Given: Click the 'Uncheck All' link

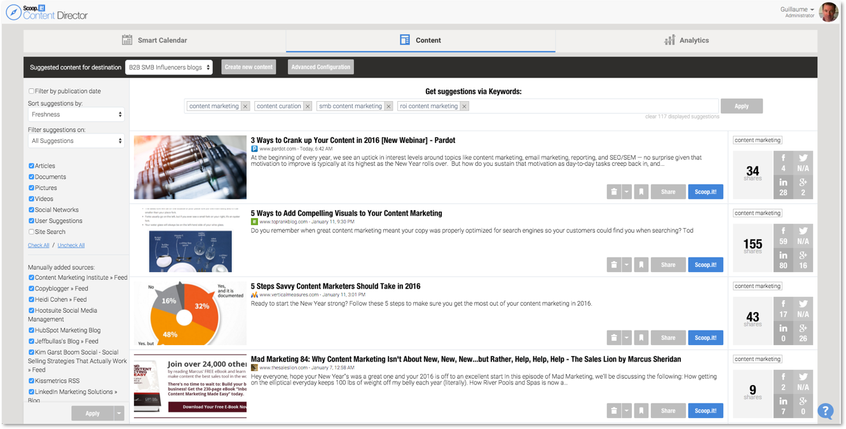Looking at the screenshot, I should (x=71, y=245).
